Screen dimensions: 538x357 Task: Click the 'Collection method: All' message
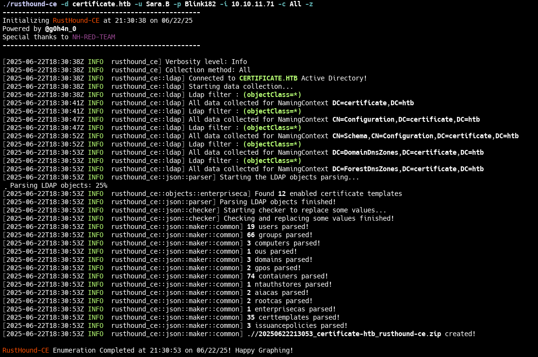pos(208,70)
